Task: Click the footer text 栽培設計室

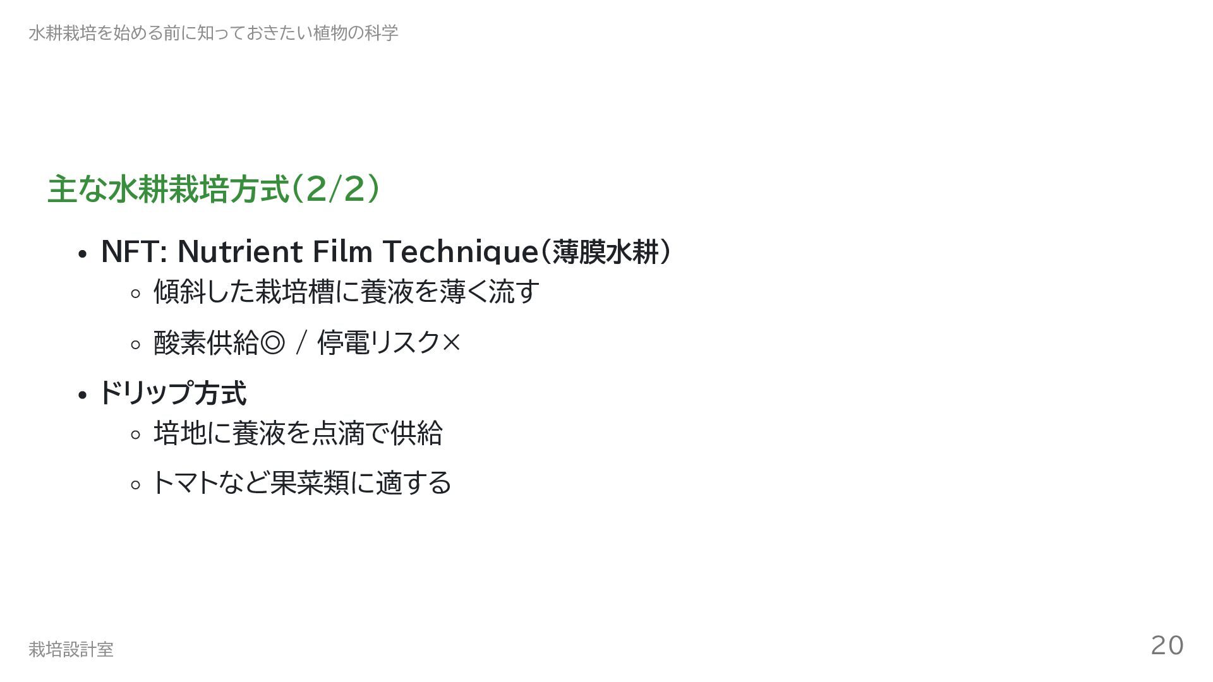Action: (x=71, y=649)
